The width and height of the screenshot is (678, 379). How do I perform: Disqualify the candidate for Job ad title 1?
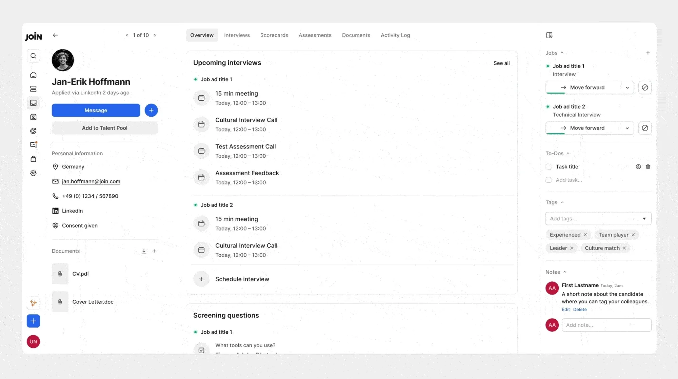pyautogui.click(x=645, y=87)
